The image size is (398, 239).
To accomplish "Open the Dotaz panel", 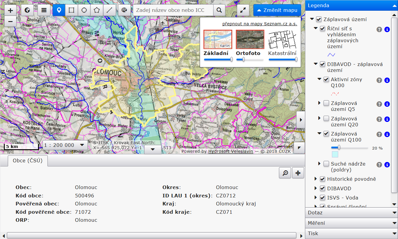I will click(x=352, y=213).
